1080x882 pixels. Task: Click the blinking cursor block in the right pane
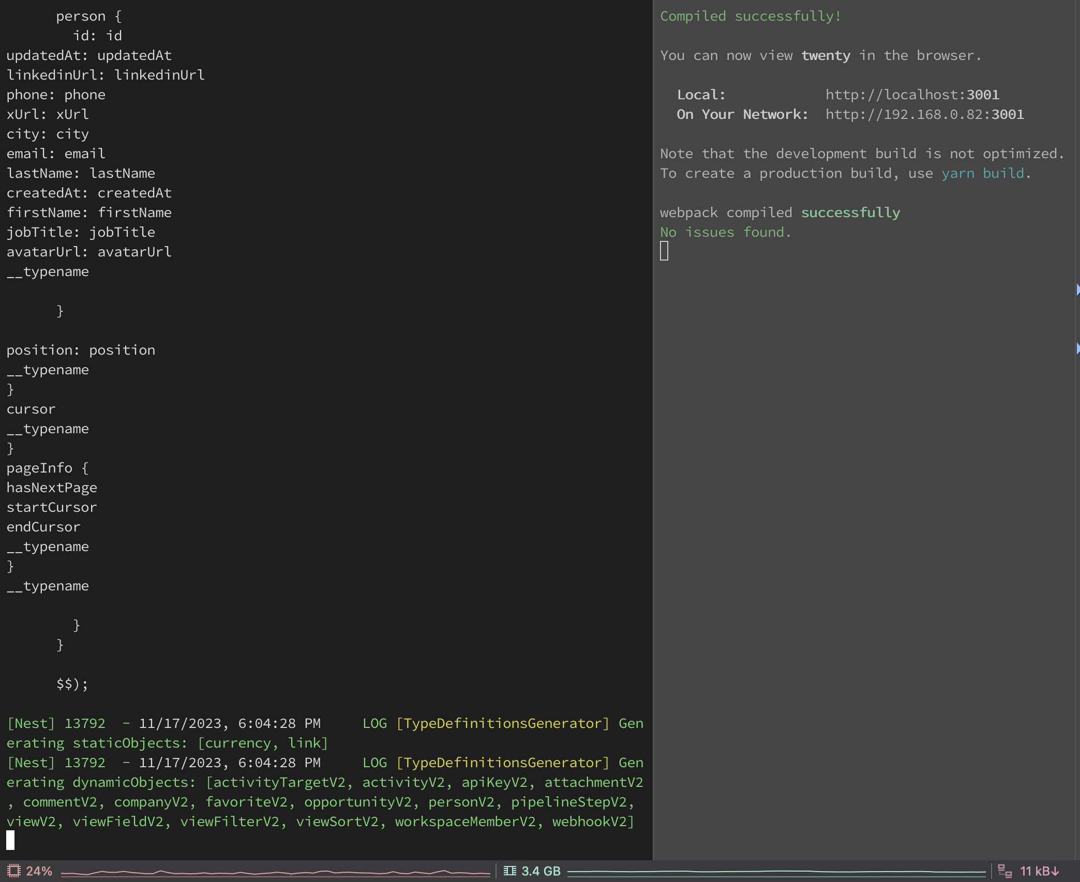pyautogui.click(x=665, y=251)
